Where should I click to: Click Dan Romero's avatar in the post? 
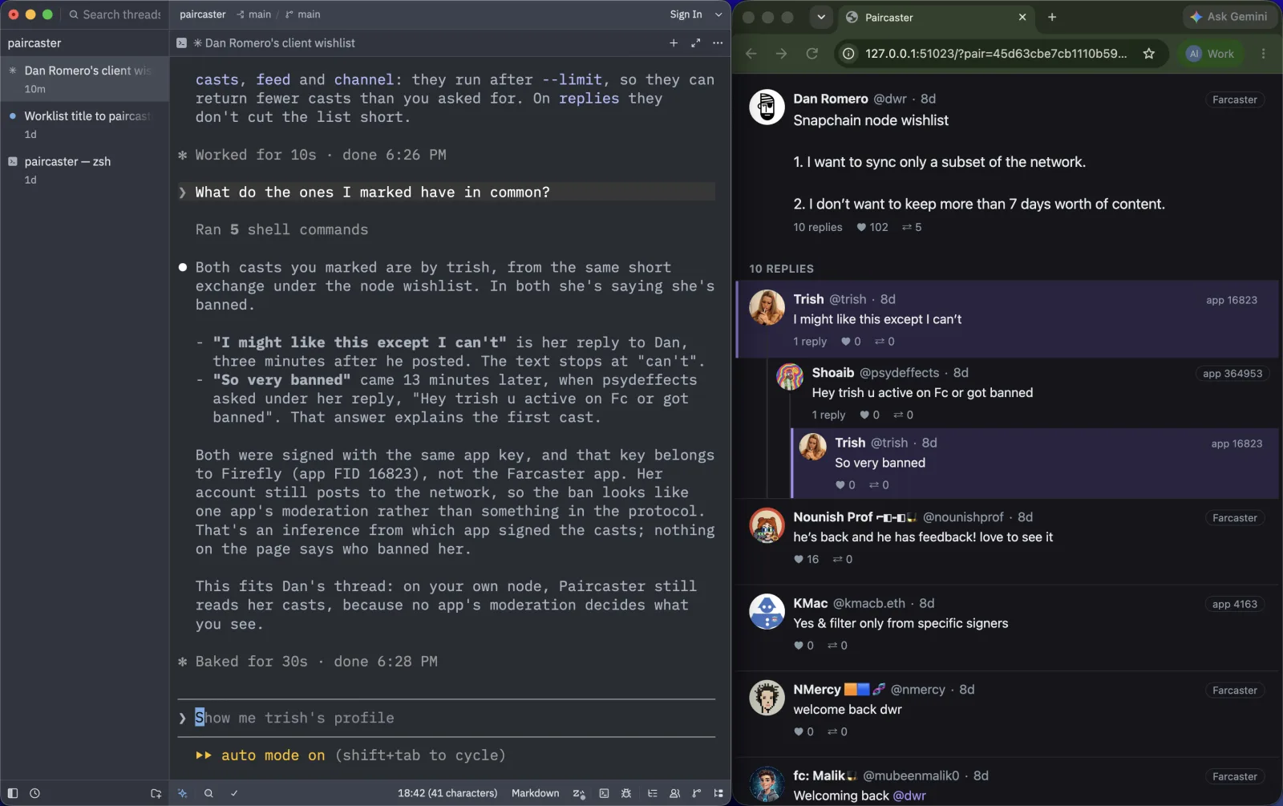tap(767, 107)
